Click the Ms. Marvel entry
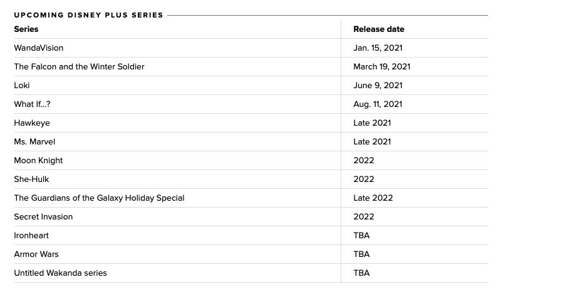Screen dimensions: 570x292 point(34,142)
